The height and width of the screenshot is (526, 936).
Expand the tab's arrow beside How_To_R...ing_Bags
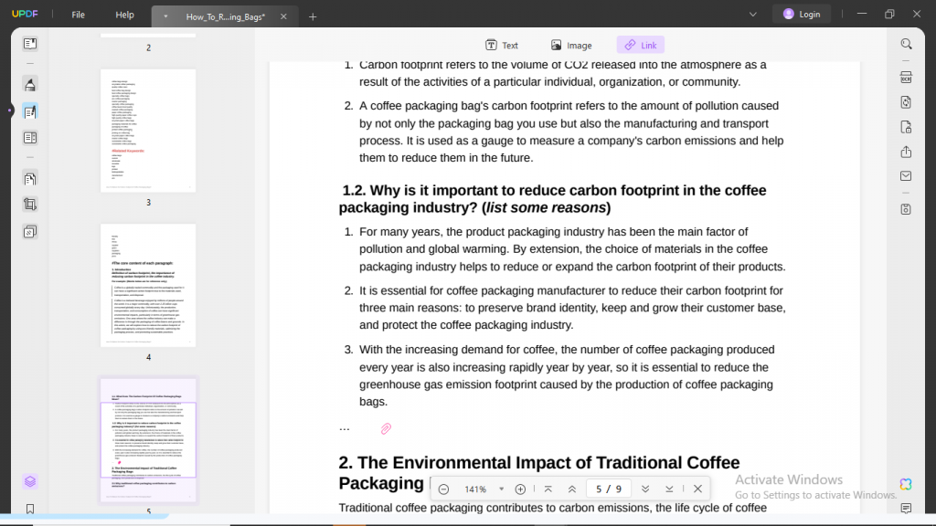pos(165,16)
